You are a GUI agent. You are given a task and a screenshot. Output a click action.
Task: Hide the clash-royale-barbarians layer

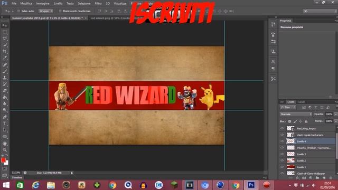pos(282,135)
